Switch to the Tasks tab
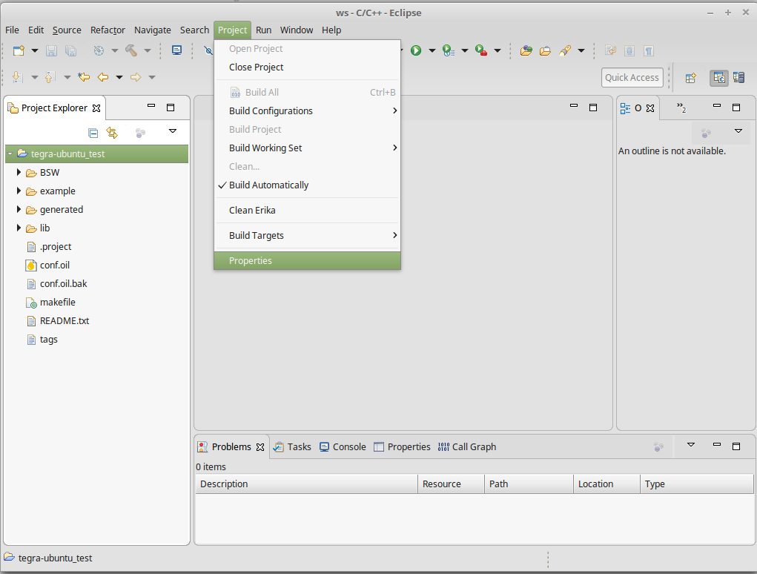Viewport: 757px width, 574px height. (x=293, y=447)
